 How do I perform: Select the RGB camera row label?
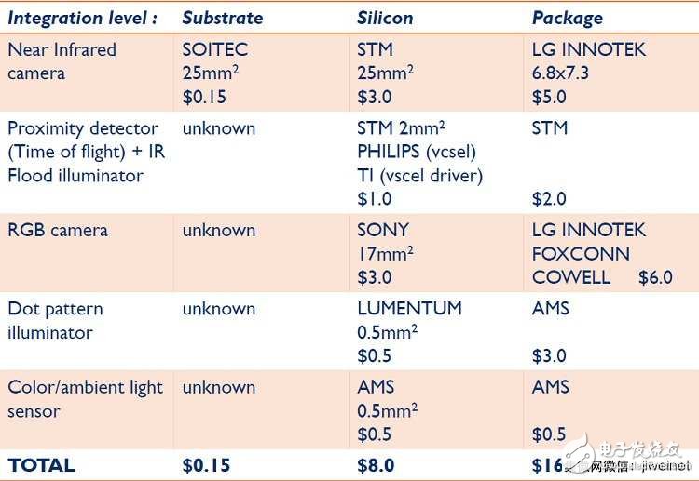click(x=58, y=230)
